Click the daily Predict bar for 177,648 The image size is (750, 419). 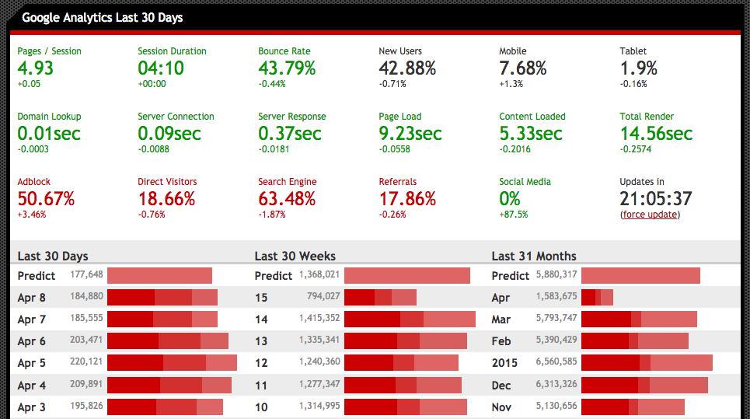click(160, 275)
